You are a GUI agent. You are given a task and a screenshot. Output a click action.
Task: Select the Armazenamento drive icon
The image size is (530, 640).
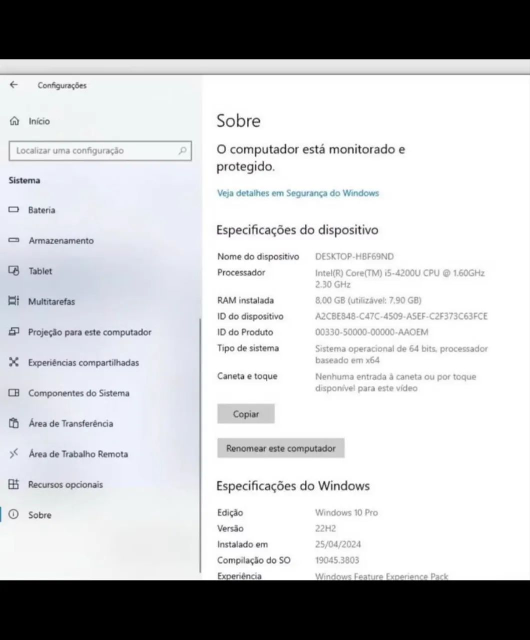point(14,240)
